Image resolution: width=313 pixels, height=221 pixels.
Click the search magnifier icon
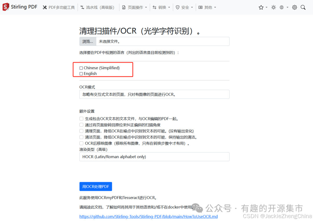303,7
